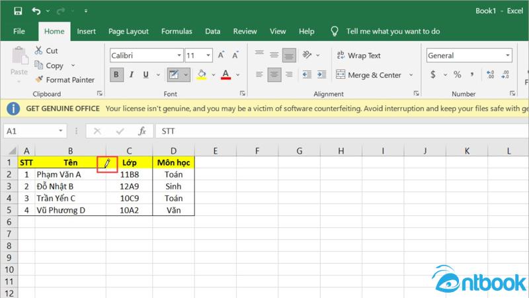Viewport: 529px width, 298px height.
Task: Decrease the cell indent
Action: click(307, 75)
